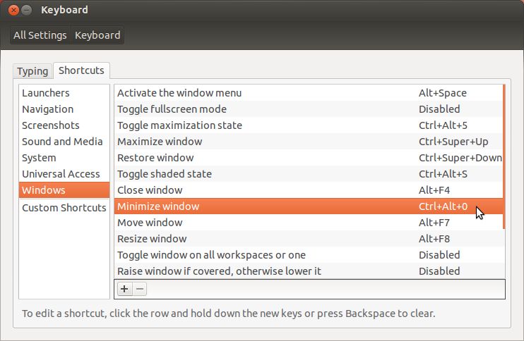Image resolution: width=524 pixels, height=341 pixels.
Task: Select the 'Activate the window menu' row
Action: point(309,93)
